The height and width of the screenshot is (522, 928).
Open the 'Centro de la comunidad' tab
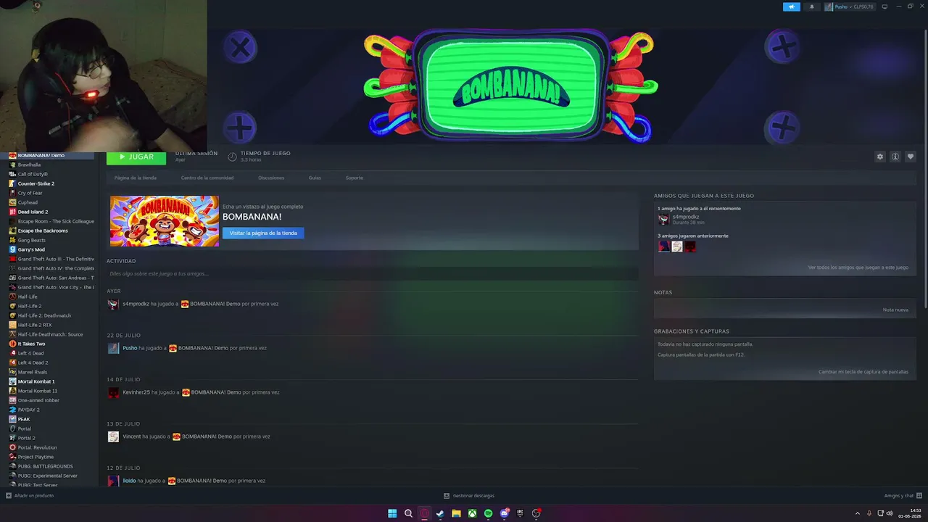[x=207, y=178]
